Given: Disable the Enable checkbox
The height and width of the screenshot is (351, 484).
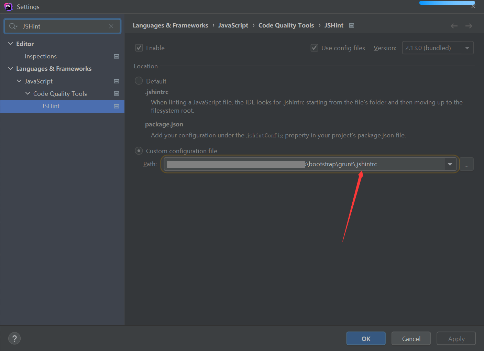Looking at the screenshot, I should (x=139, y=48).
